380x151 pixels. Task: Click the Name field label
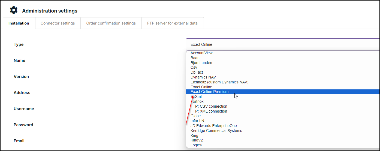pyautogui.click(x=19, y=61)
